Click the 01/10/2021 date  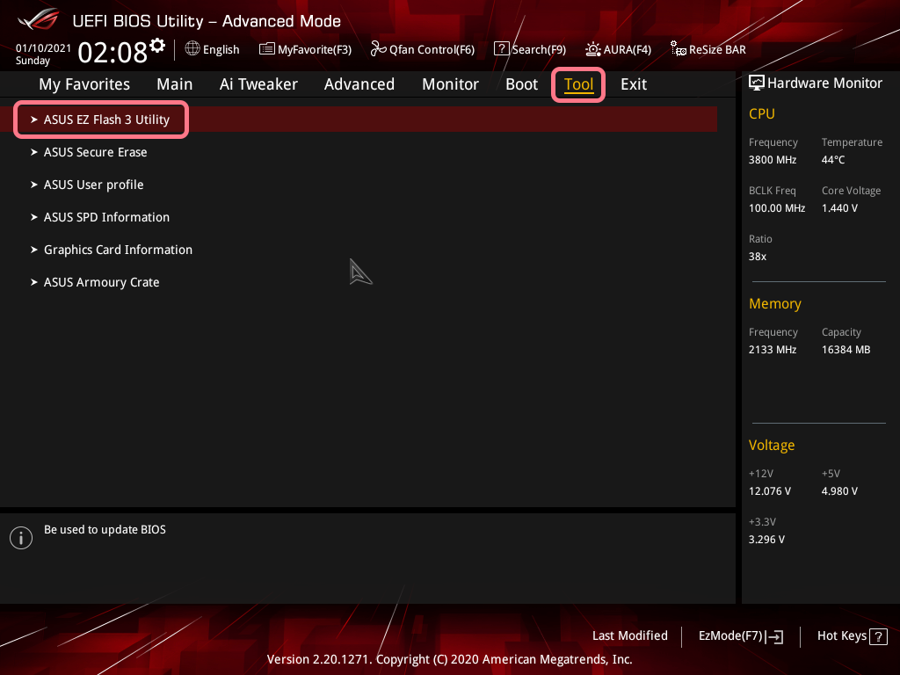pos(43,48)
